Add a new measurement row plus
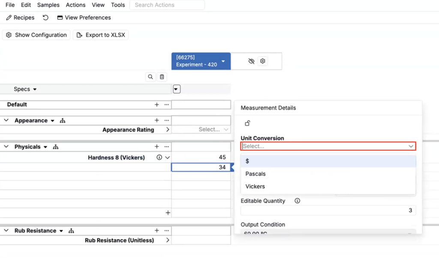The width and height of the screenshot is (439, 258). [x=168, y=213]
